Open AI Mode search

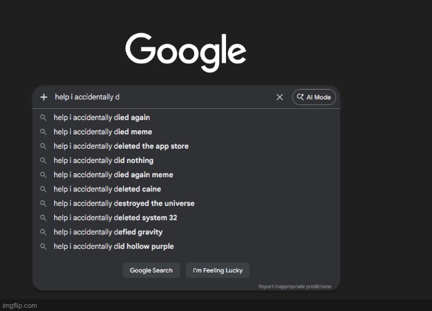pos(314,97)
